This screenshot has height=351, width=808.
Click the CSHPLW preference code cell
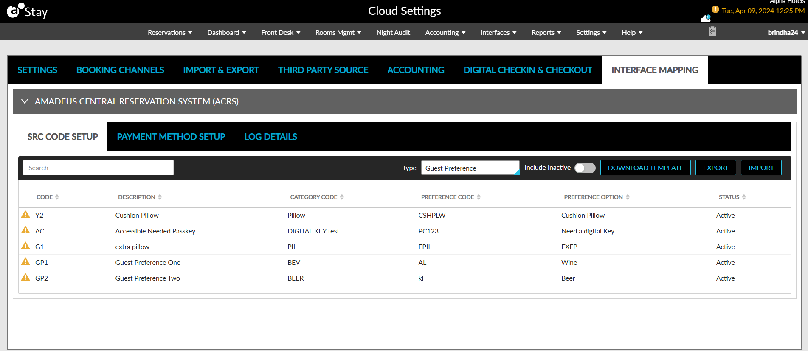[432, 215]
